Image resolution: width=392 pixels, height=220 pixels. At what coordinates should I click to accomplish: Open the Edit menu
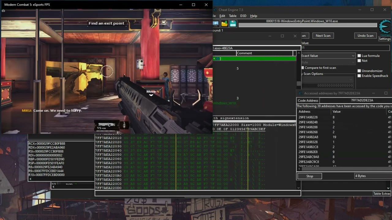click(x=222, y=16)
